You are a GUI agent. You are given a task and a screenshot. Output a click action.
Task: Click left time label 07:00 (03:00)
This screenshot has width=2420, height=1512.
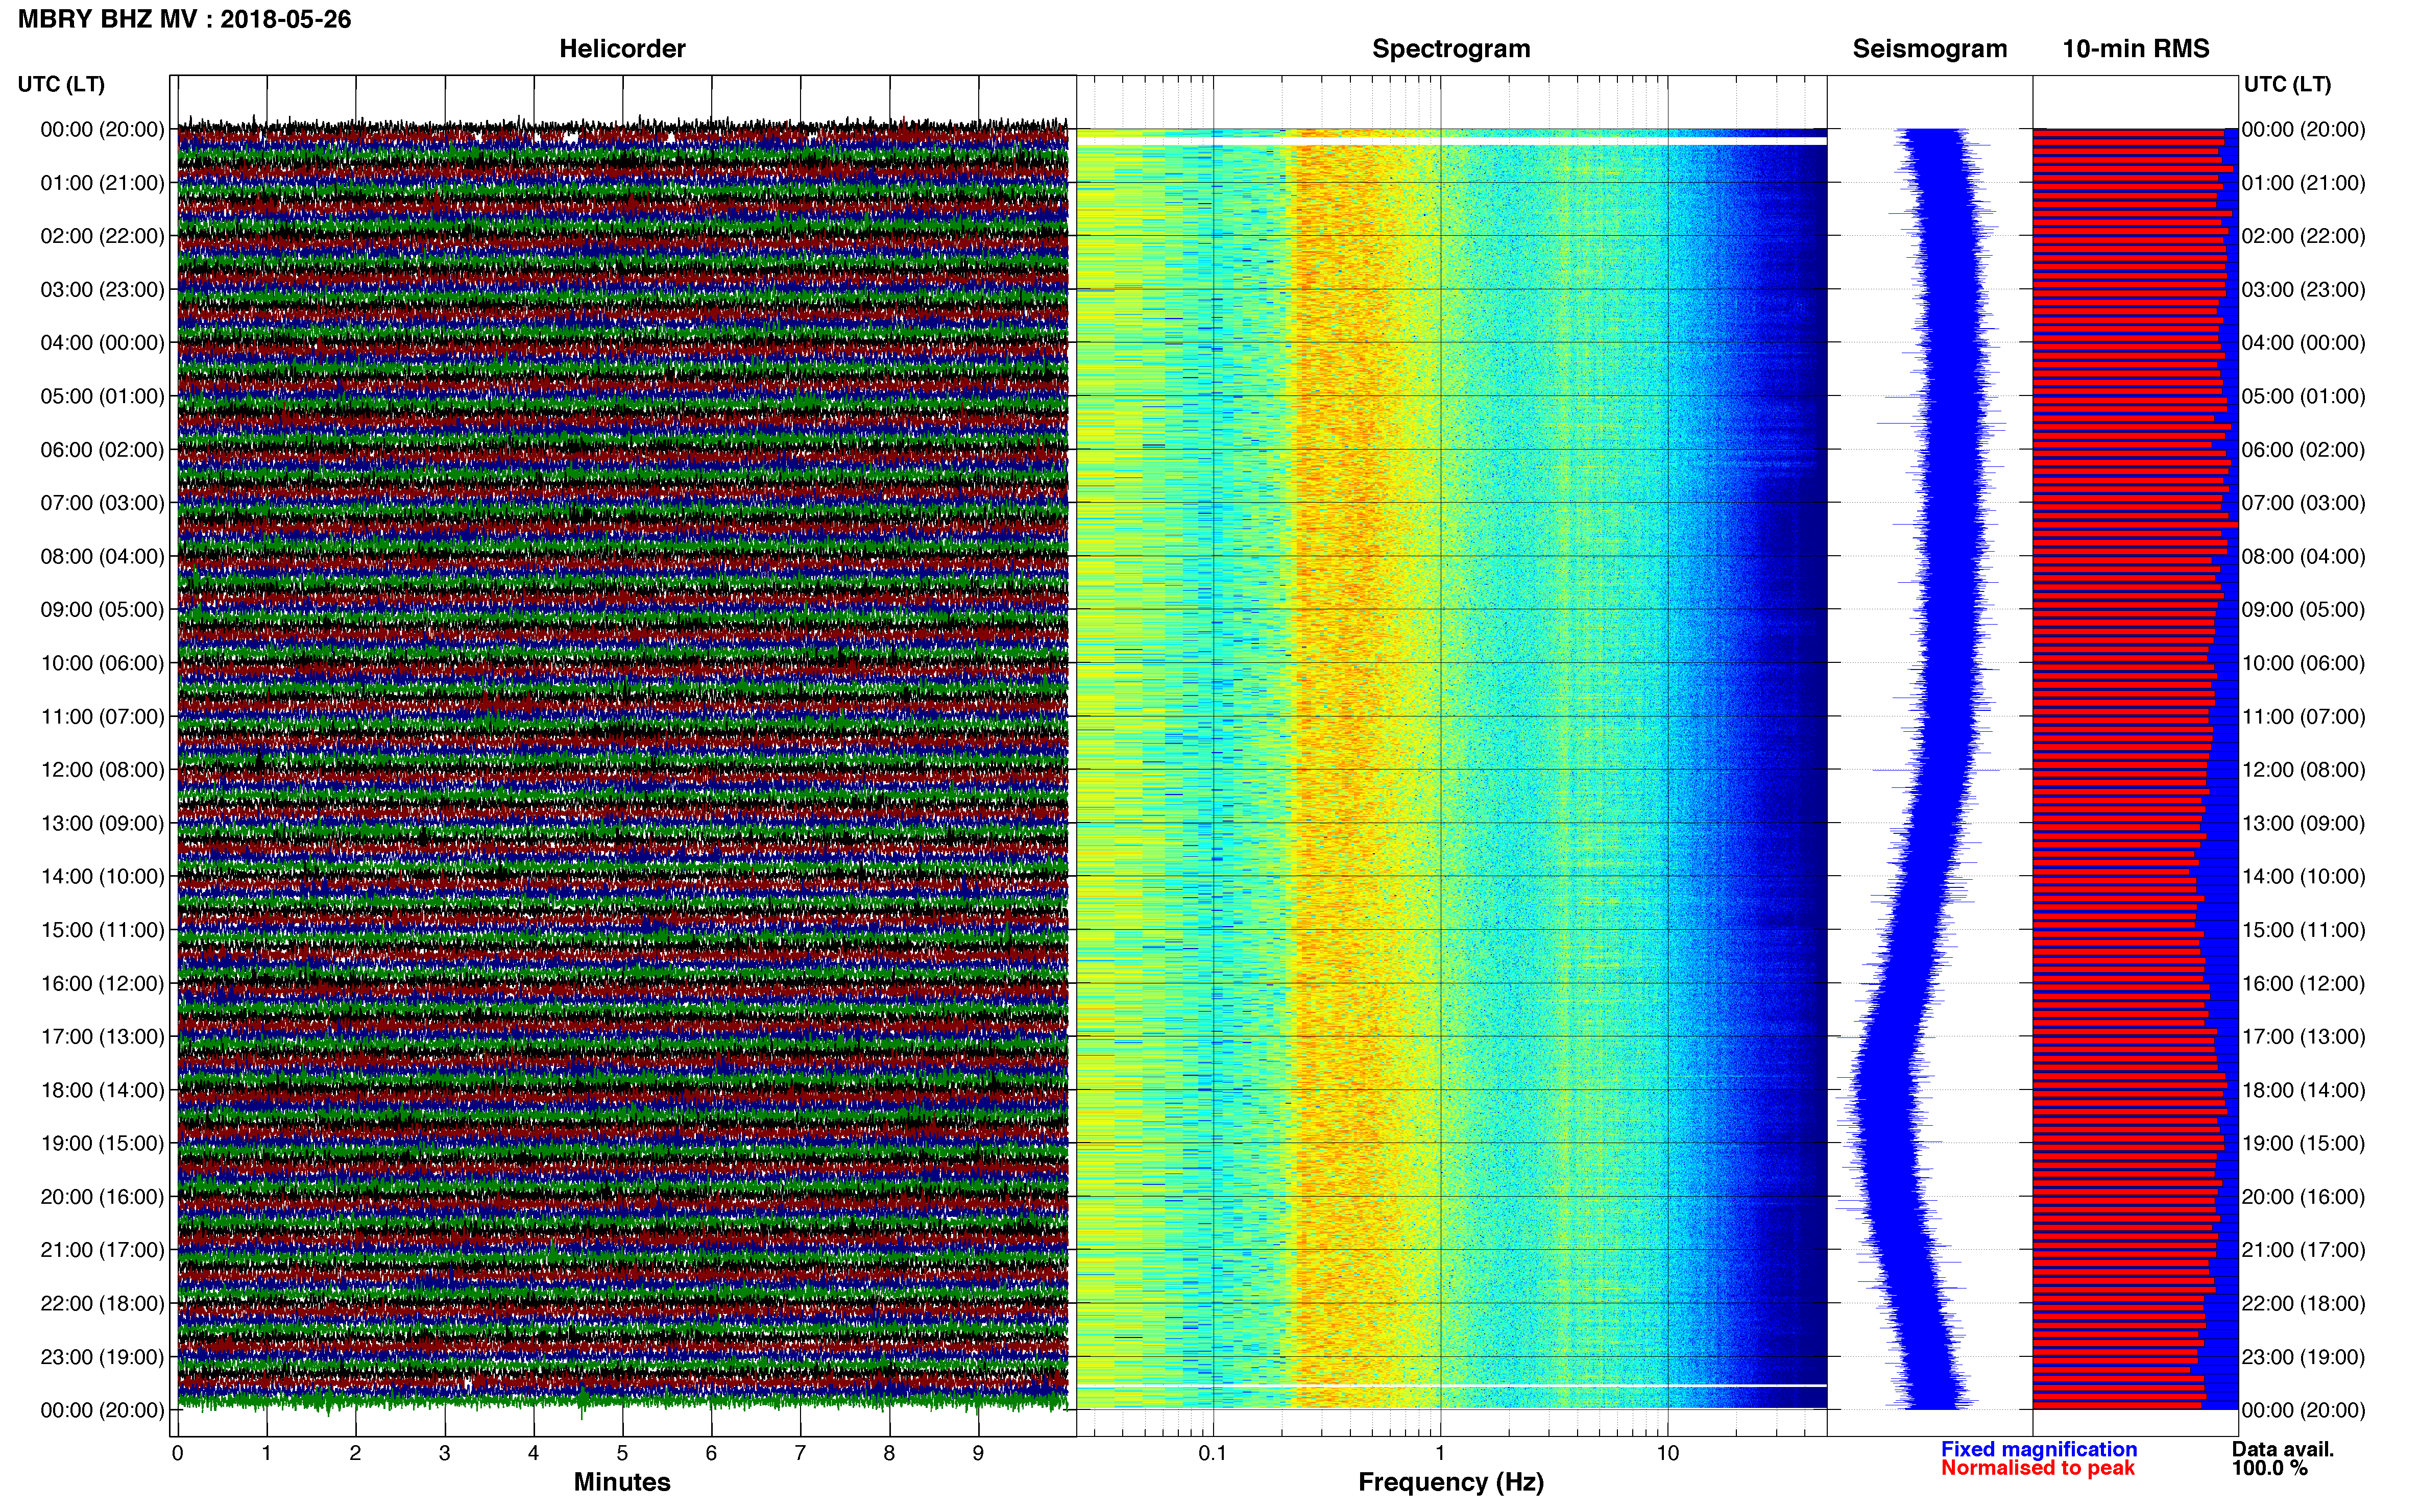coord(102,503)
